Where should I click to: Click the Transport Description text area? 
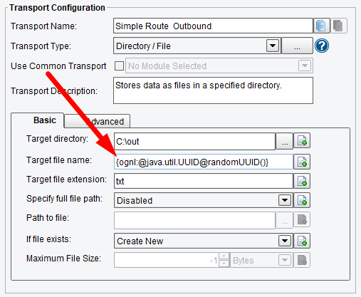pyautogui.click(x=213, y=90)
